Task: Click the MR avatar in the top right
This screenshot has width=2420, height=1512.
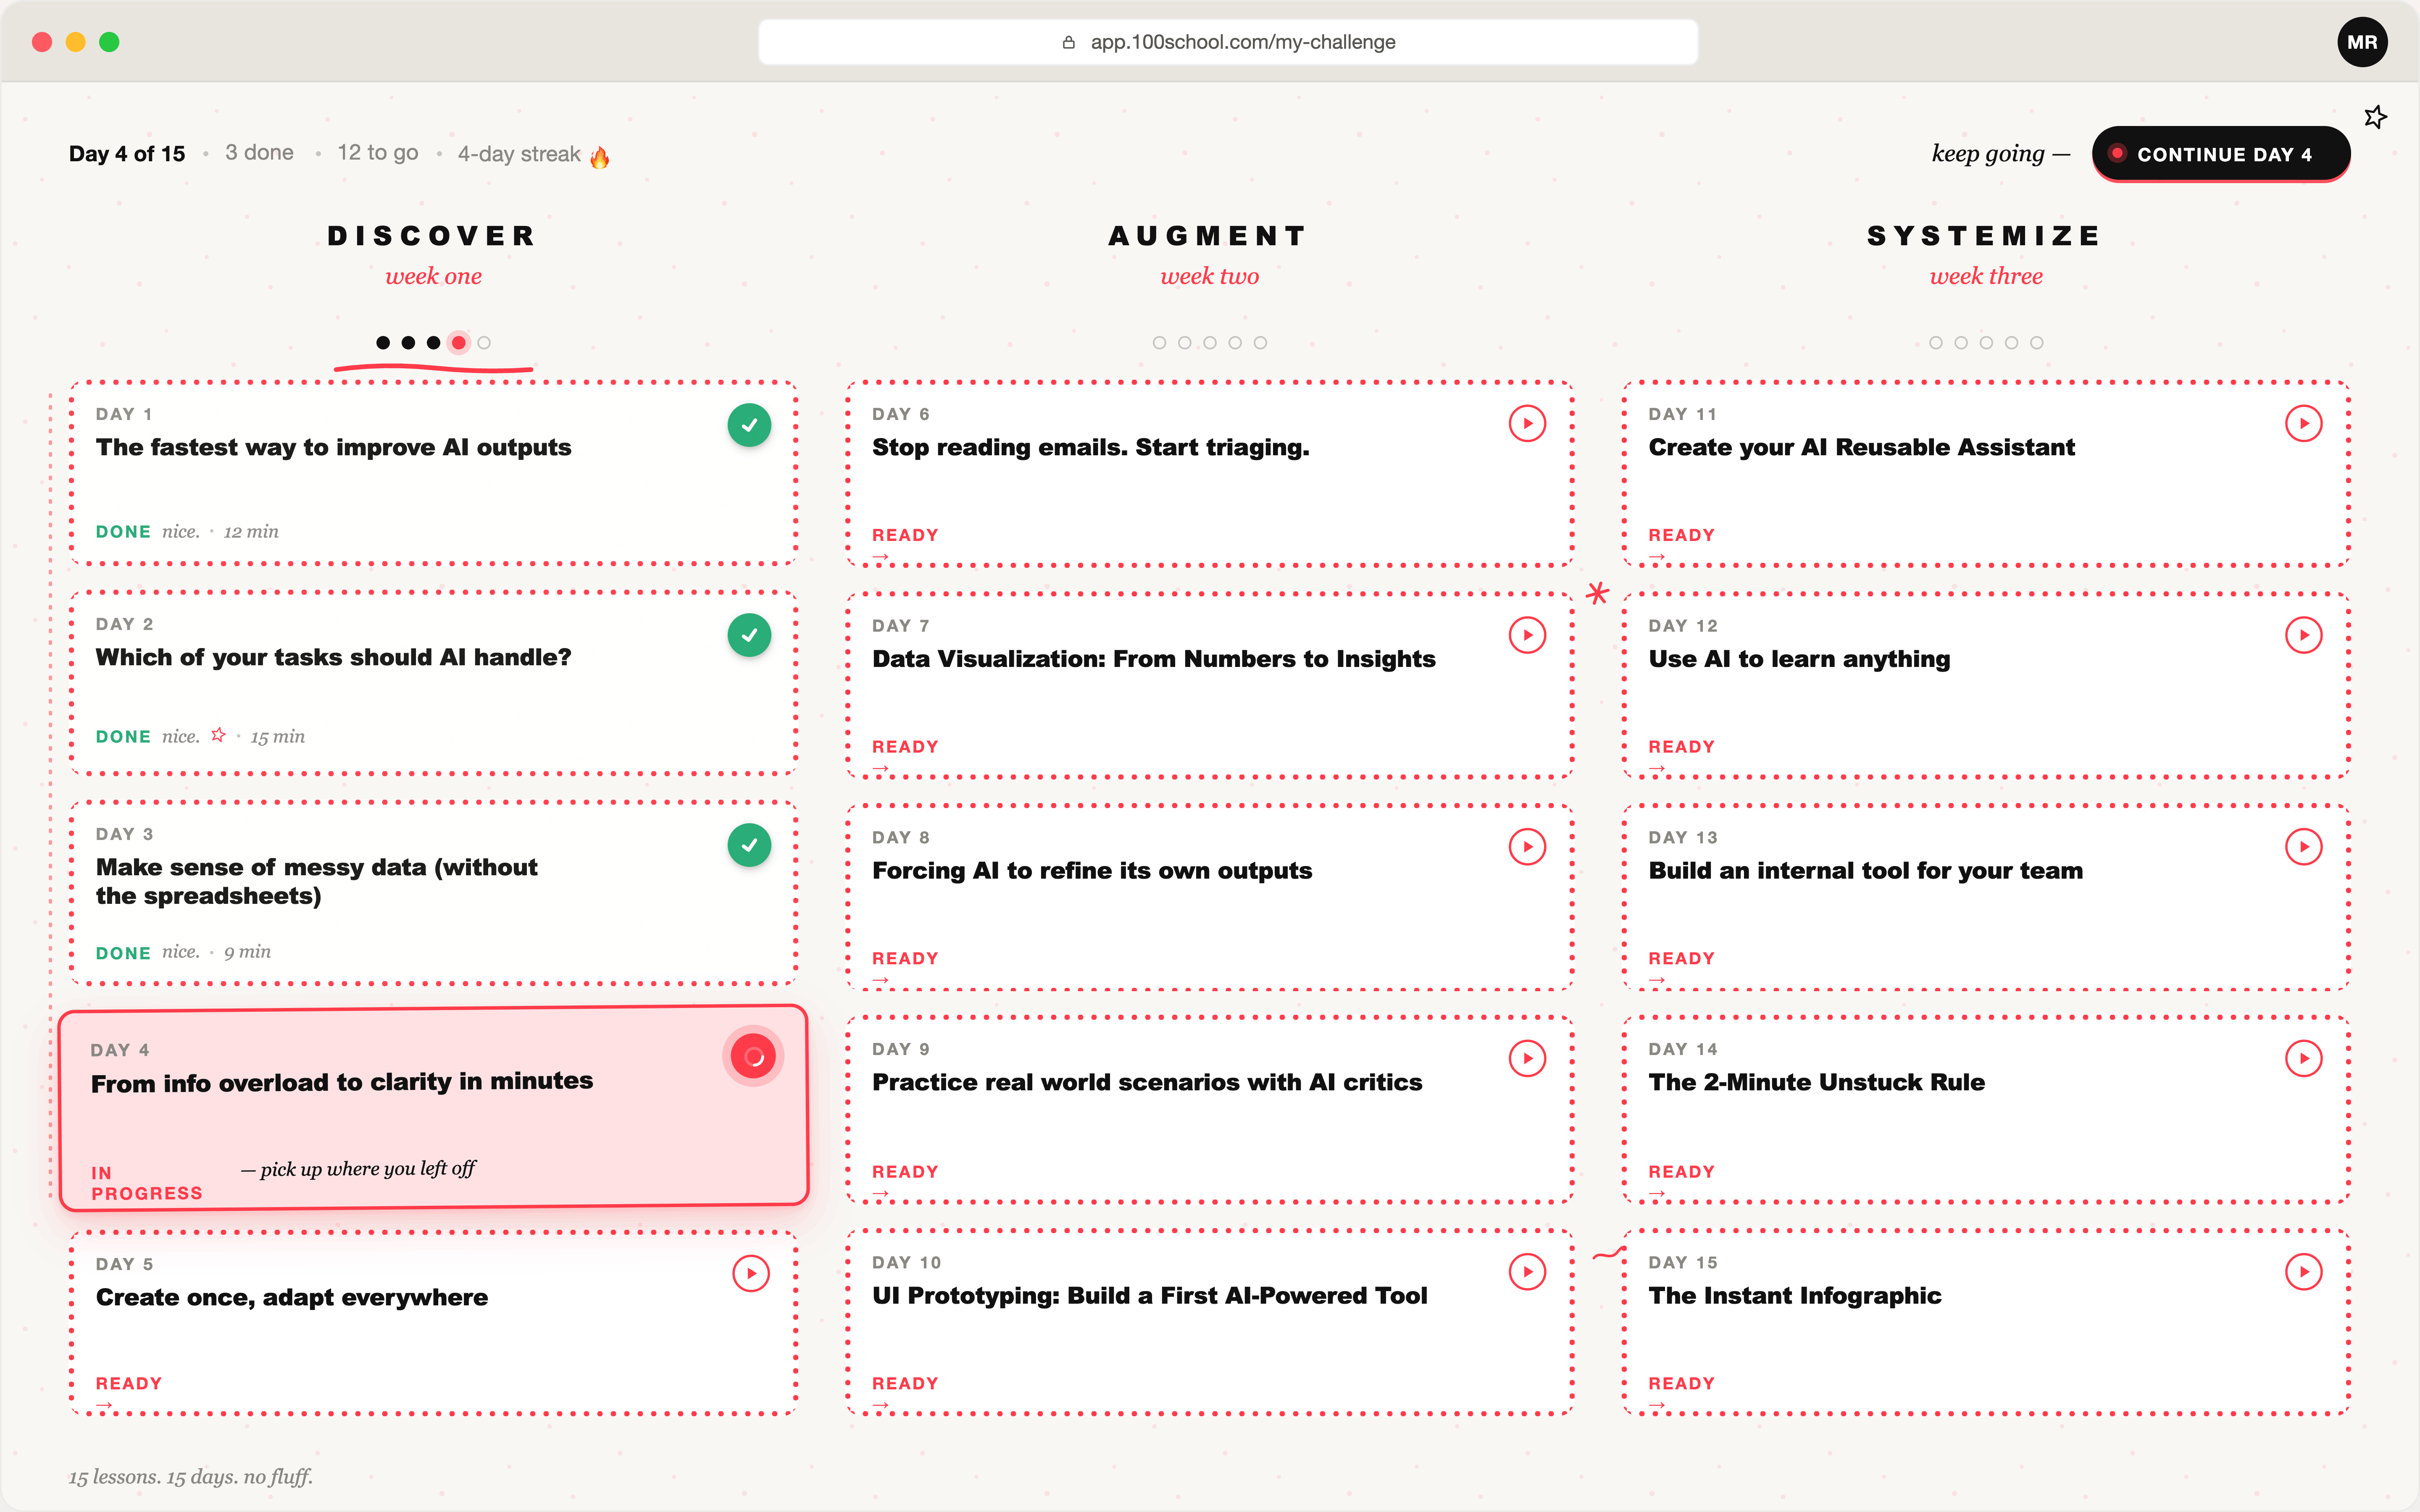Action: pyautogui.click(x=2363, y=41)
